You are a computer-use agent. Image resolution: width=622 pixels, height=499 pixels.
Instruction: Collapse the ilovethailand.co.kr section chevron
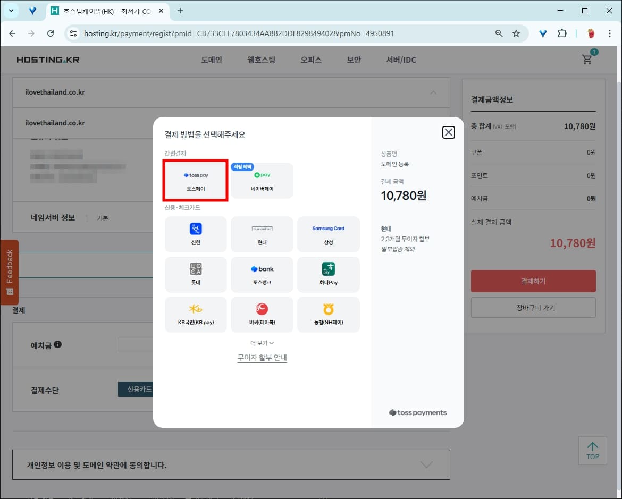click(x=433, y=92)
